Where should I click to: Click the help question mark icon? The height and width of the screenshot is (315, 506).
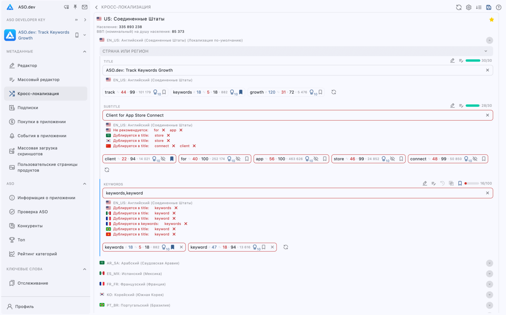coord(498,7)
